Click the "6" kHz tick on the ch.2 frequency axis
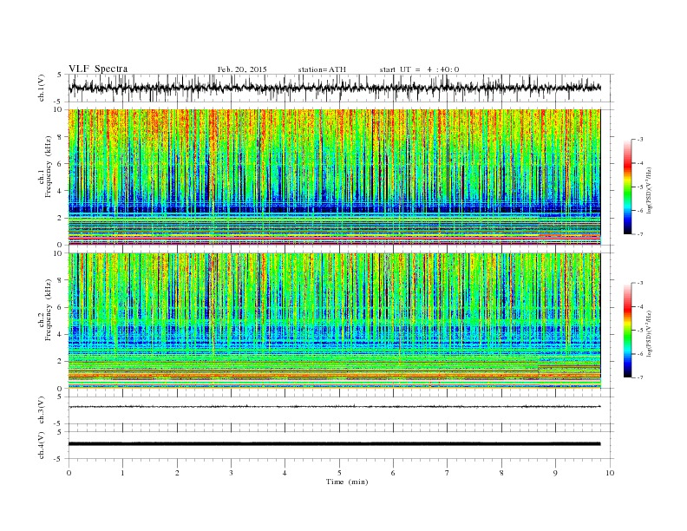 pos(62,307)
